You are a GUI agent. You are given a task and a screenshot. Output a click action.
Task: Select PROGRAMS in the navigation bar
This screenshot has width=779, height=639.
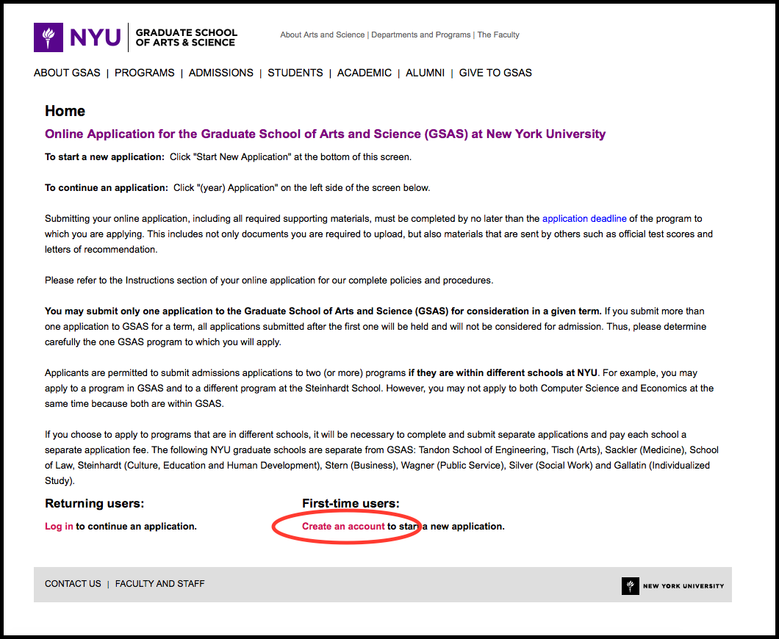145,73
